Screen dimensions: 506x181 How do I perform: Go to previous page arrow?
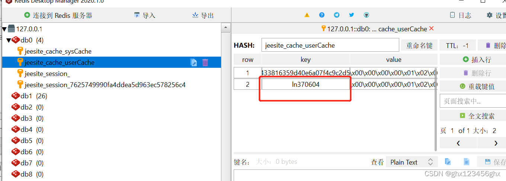click(x=458, y=143)
